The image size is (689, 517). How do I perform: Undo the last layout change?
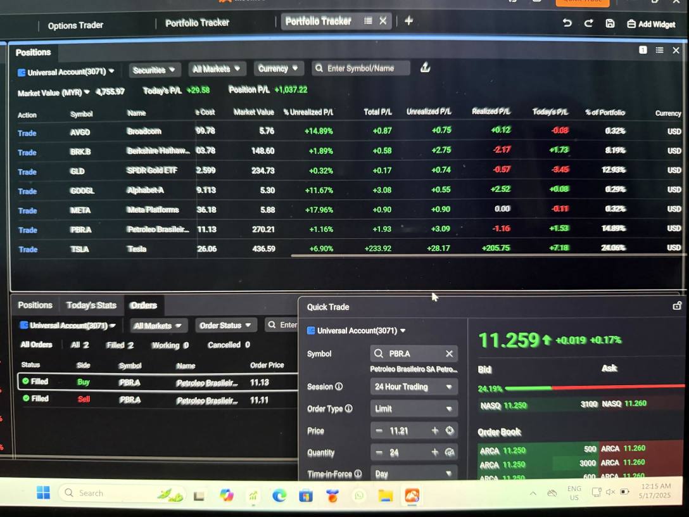point(567,23)
